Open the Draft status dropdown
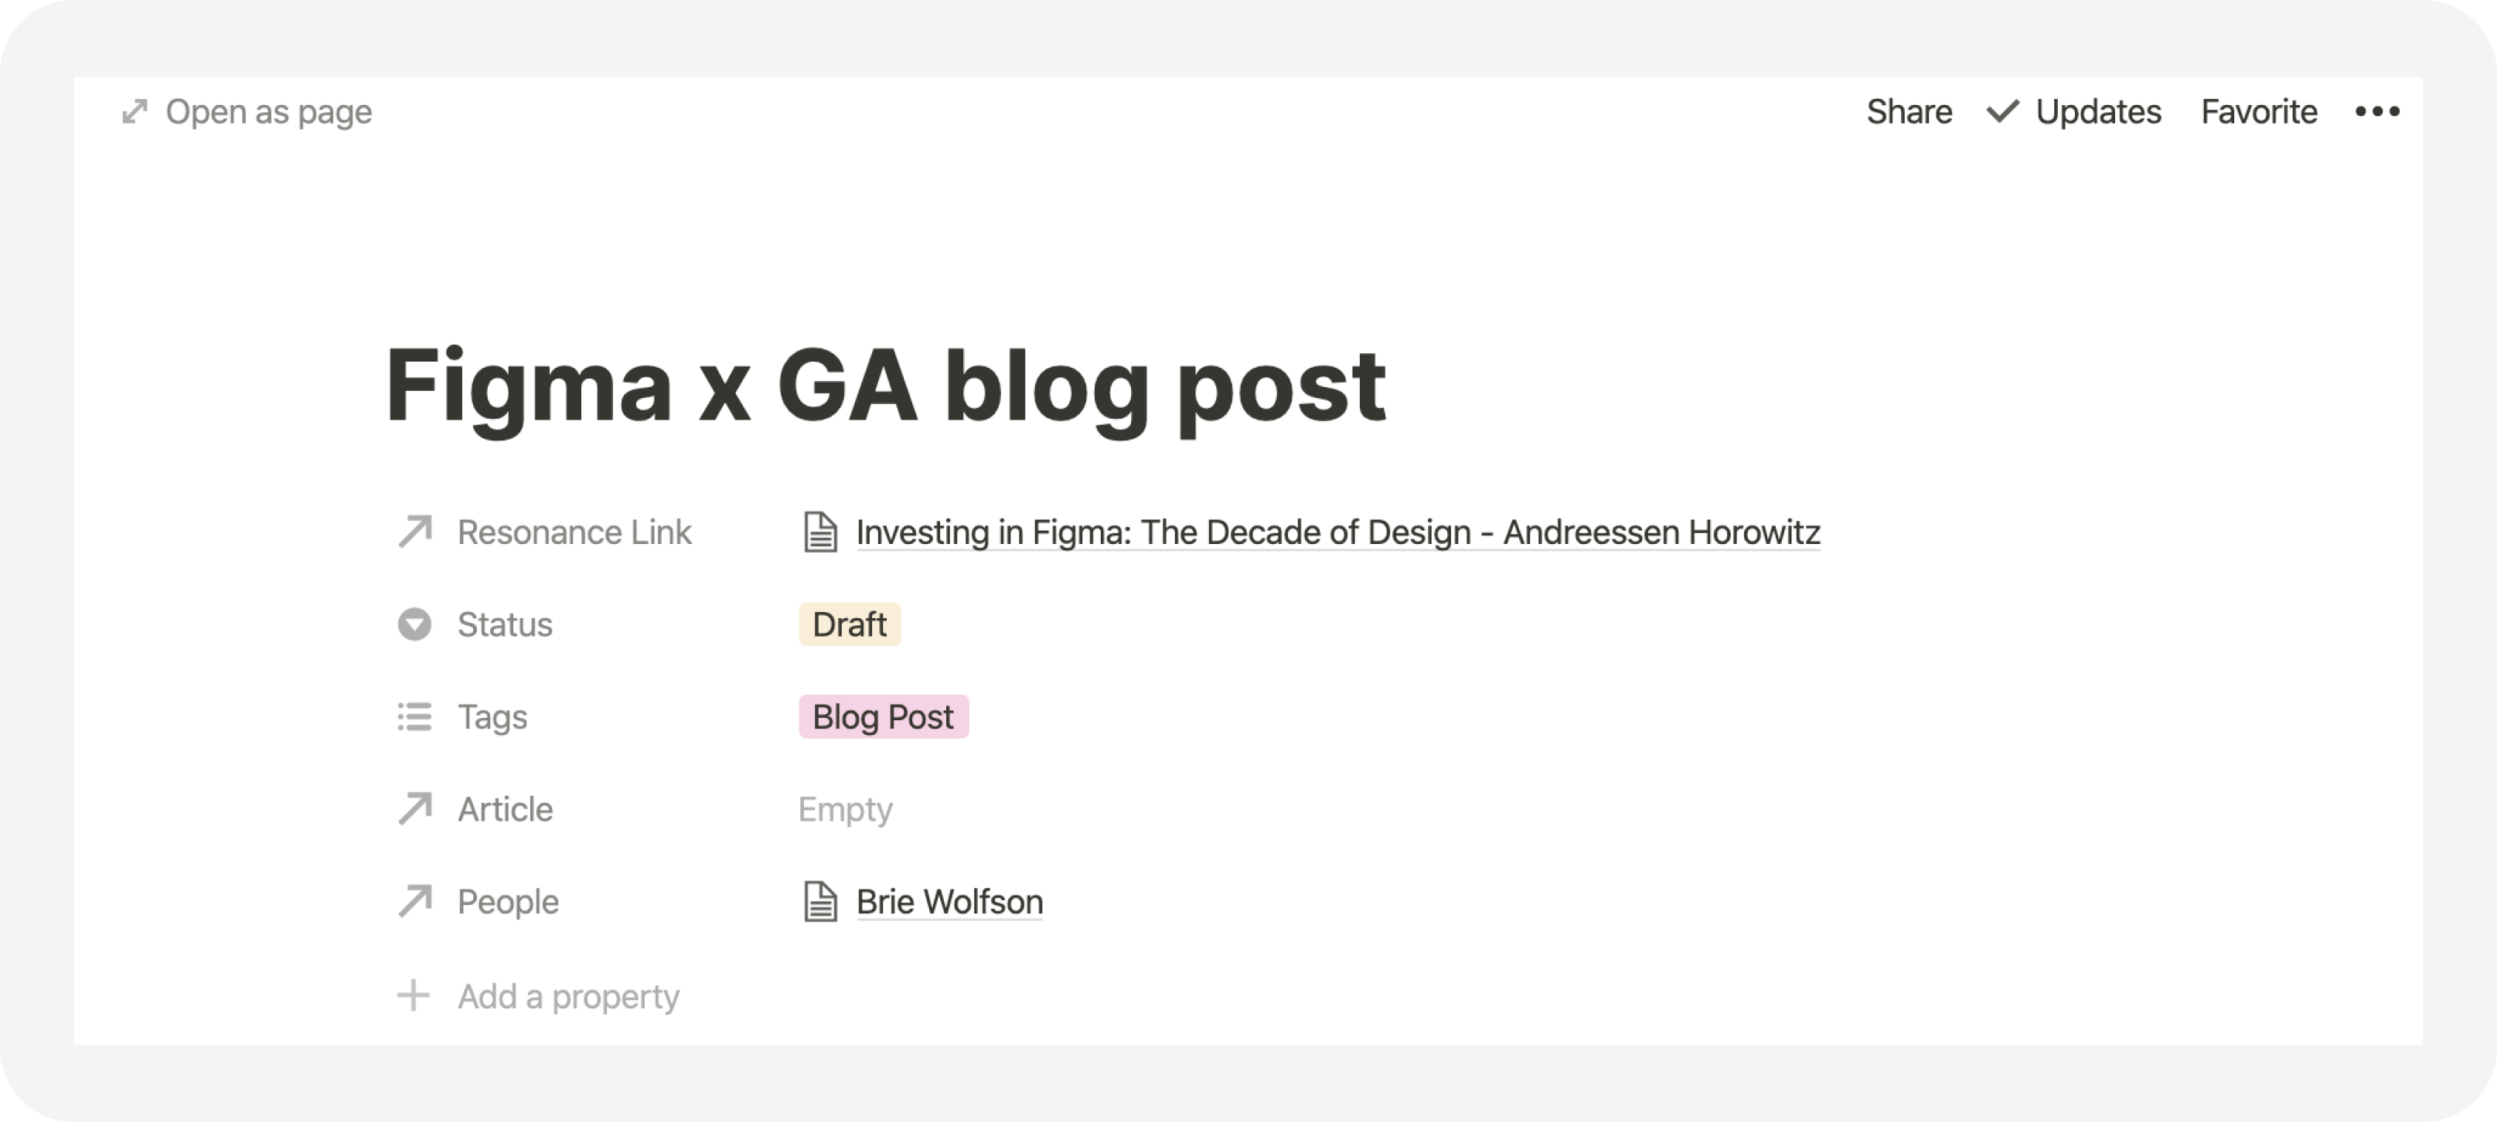Screen dimensions: 2497x1122 pos(849,625)
